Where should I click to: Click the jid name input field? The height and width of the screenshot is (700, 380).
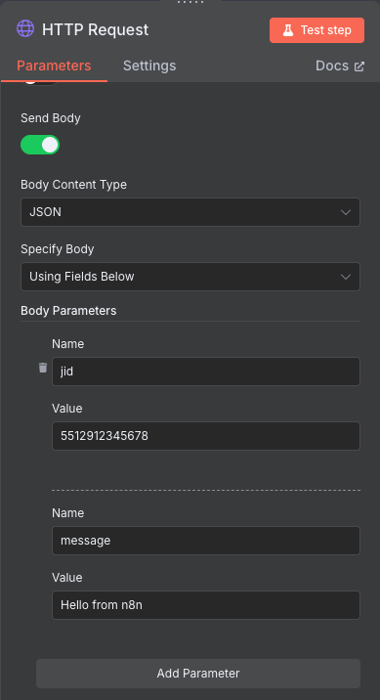click(x=206, y=372)
